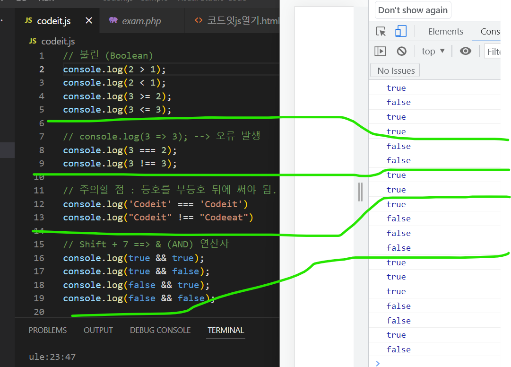Click the terminal text ule:23:47

coord(52,357)
